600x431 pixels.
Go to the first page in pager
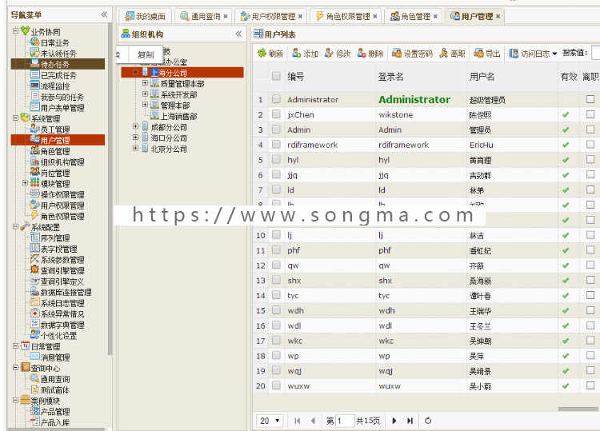pos(298,421)
